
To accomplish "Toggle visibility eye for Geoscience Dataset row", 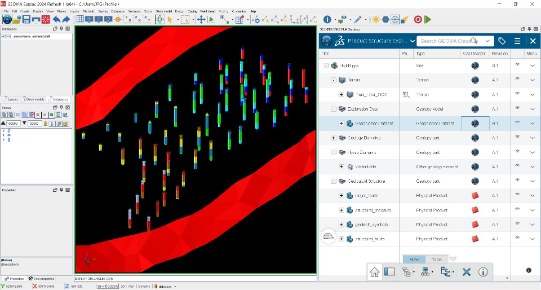I will click(x=517, y=122).
